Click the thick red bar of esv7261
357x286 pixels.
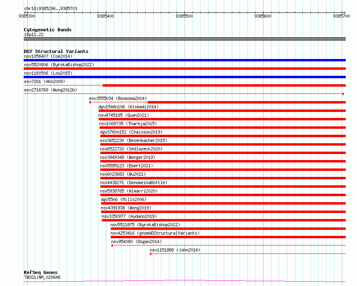(x=224, y=85)
